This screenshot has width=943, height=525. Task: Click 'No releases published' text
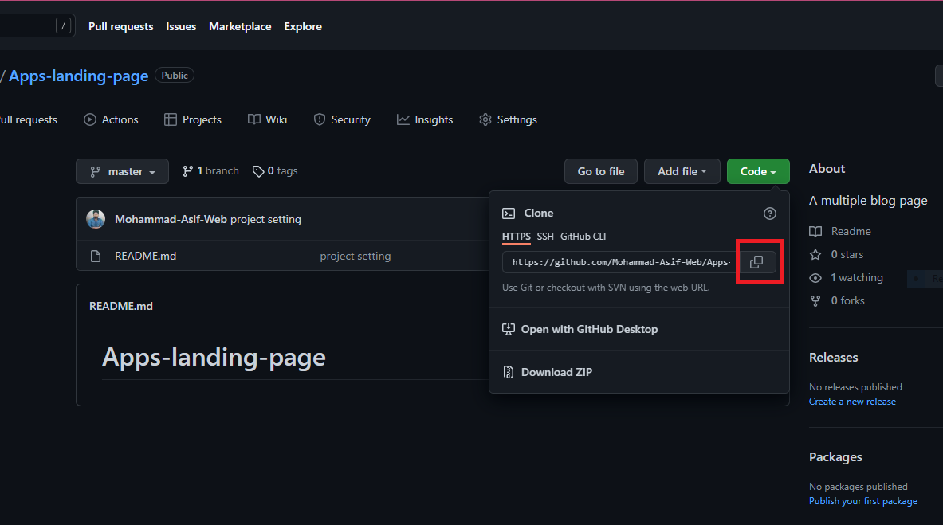(855, 387)
